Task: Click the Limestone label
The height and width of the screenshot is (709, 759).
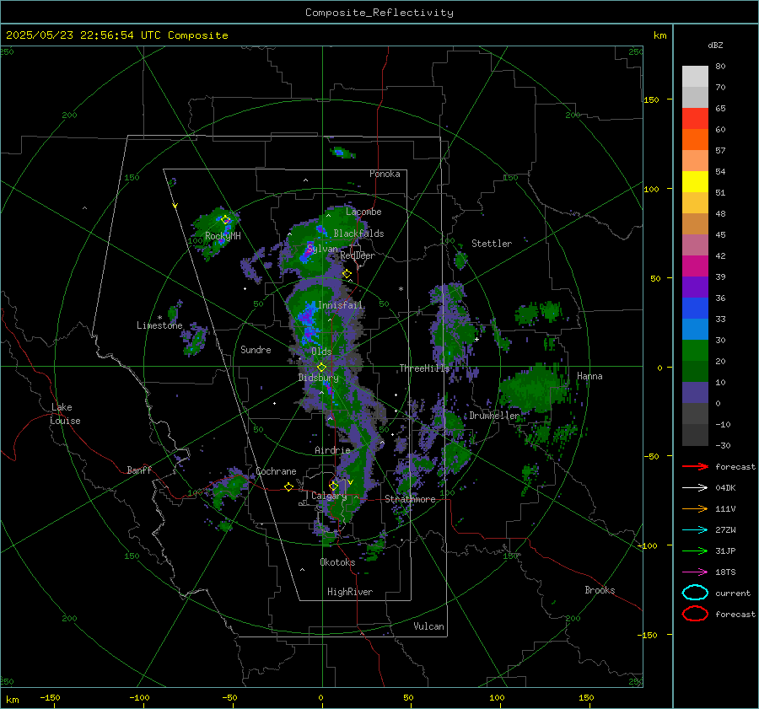Action: [x=159, y=325]
